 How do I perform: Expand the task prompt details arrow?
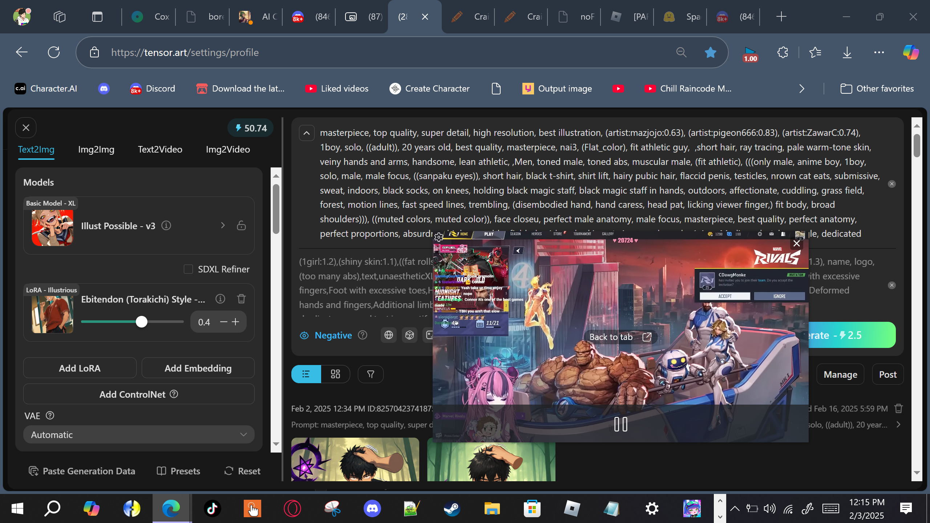(899, 425)
